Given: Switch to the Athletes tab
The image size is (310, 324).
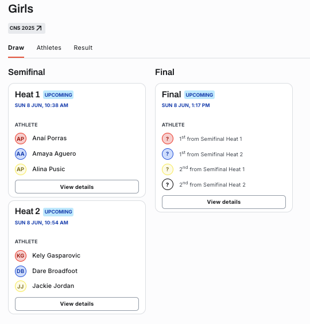Looking at the screenshot, I should coord(49,48).
